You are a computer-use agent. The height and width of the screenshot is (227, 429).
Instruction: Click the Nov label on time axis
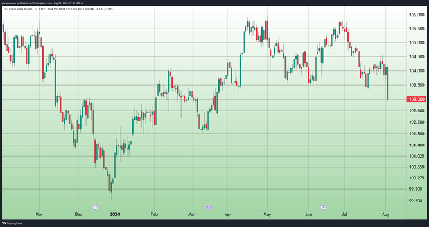[39, 214]
